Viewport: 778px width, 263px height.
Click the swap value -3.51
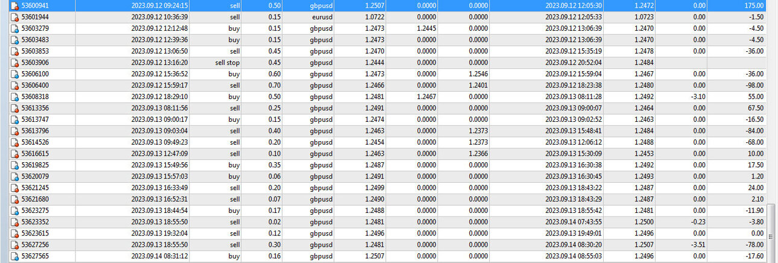(x=698, y=245)
